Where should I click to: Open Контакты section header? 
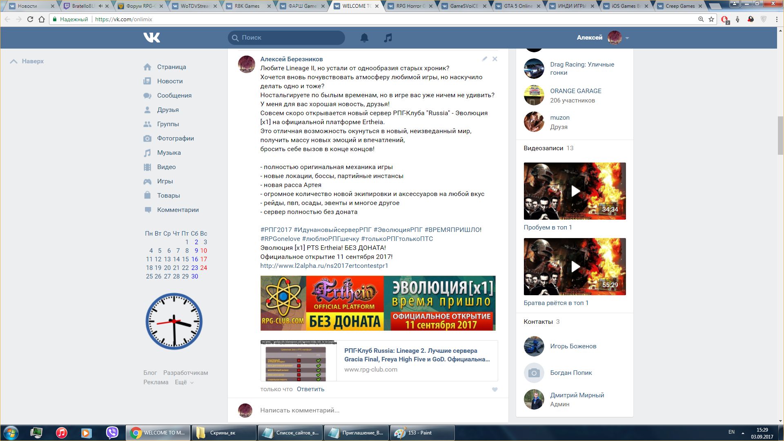(x=538, y=322)
